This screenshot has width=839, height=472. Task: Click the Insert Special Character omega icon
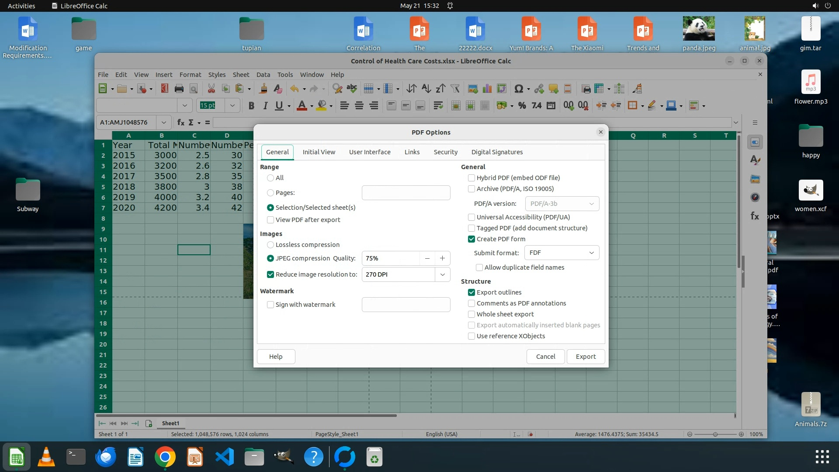tap(519, 89)
